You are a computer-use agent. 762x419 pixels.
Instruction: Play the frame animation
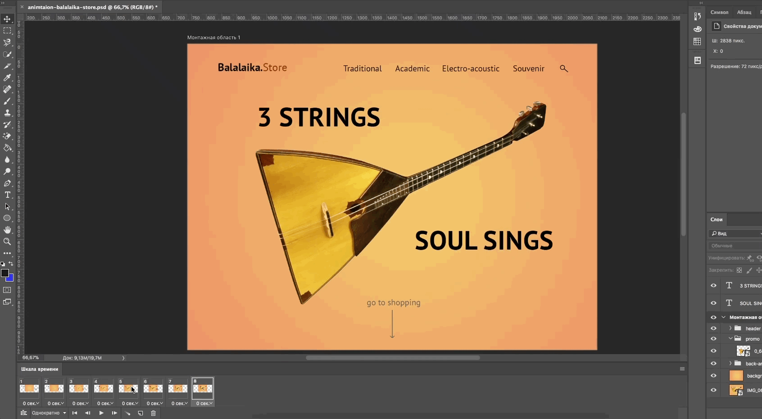pos(101,413)
